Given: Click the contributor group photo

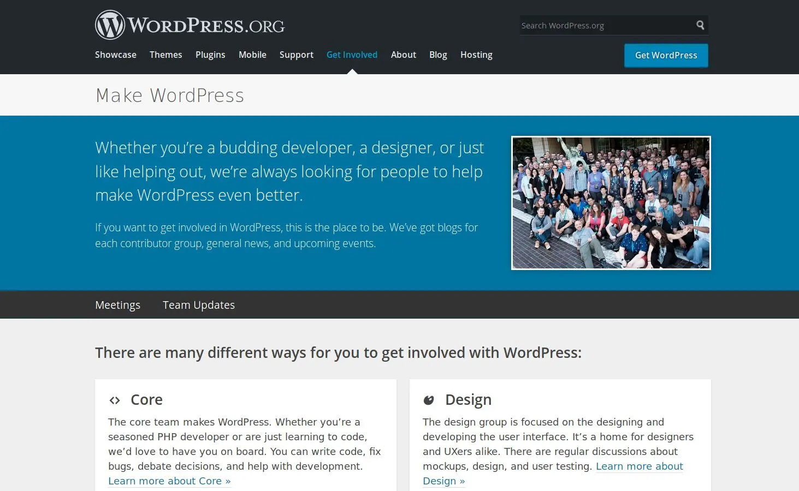Looking at the screenshot, I should click(x=611, y=203).
